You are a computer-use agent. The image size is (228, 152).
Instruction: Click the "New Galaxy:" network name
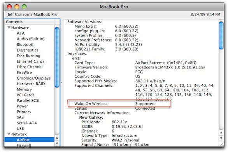[91, 117]
